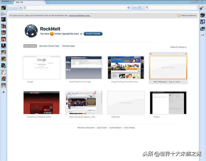Screen dimensions: 206x161
Task: Remove eBay Philippines thumbnail with X
Action: (186, 54)
